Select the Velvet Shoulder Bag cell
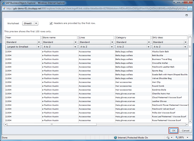 coord(162,78)
